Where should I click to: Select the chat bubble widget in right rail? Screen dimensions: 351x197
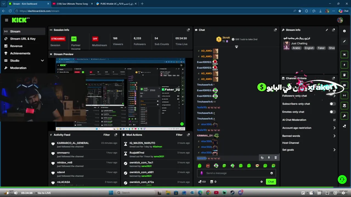click(x=344, y=85)
